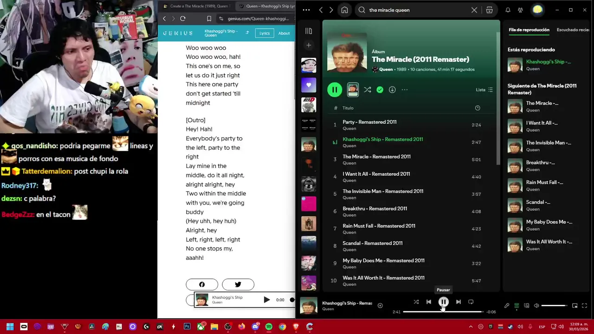Click the Genius logo in browser
This screenshot has width=594, height=334.
pyautogui.click(x=178, y=33)
